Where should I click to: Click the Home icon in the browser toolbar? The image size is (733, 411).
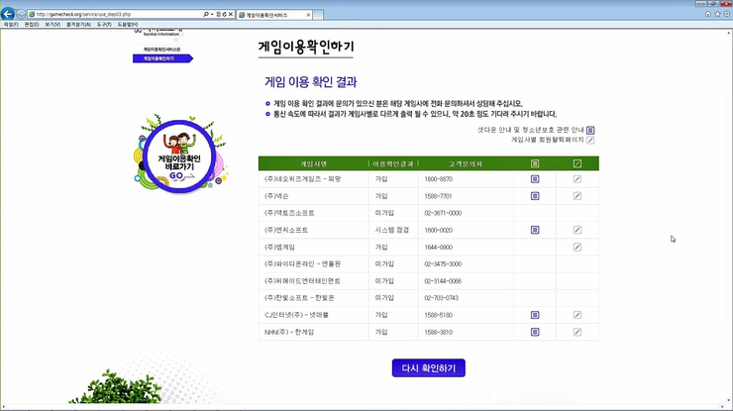click(x=708, y=14)
